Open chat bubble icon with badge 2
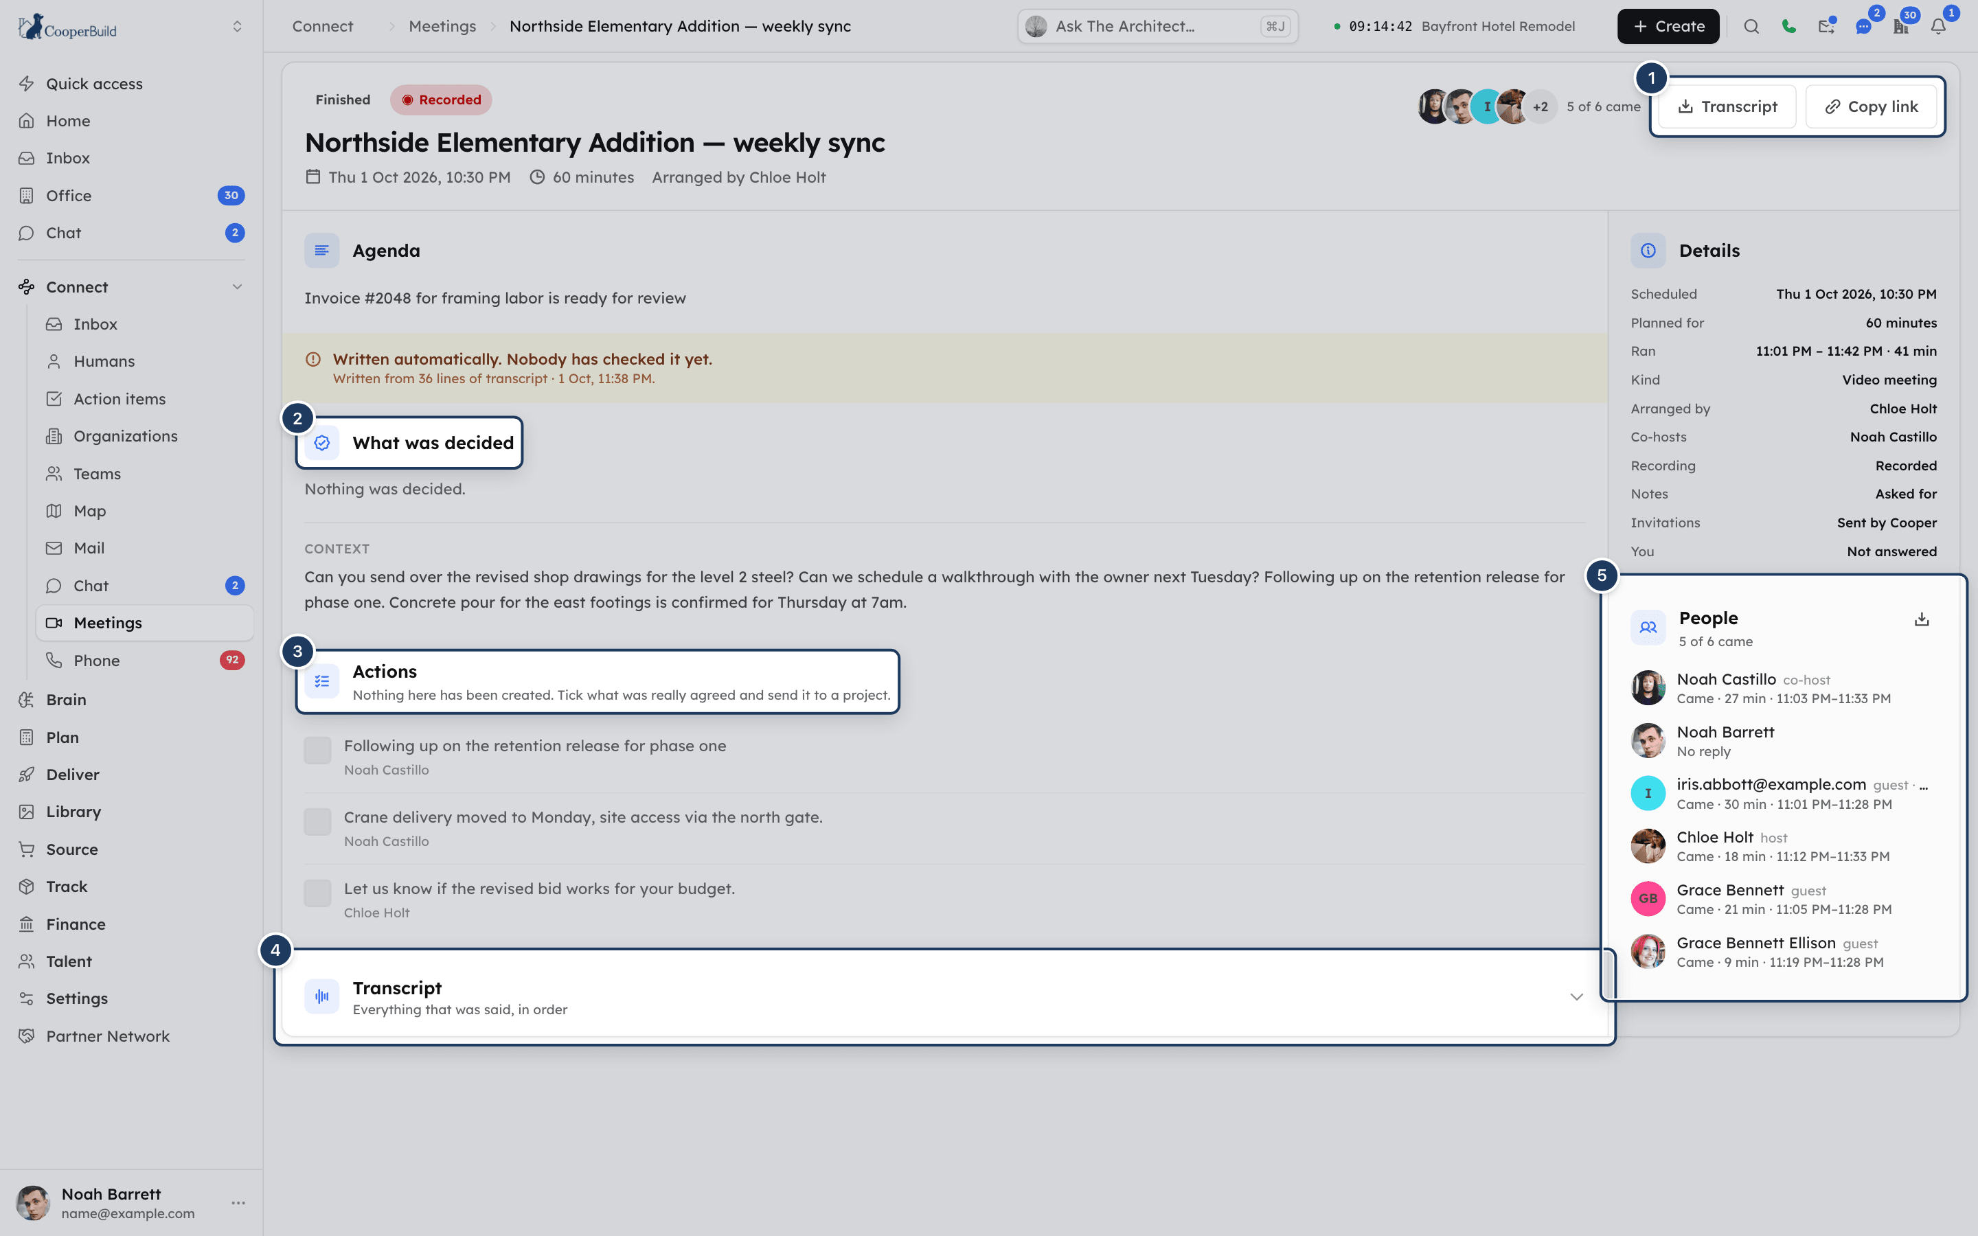 pos(1863,26)
